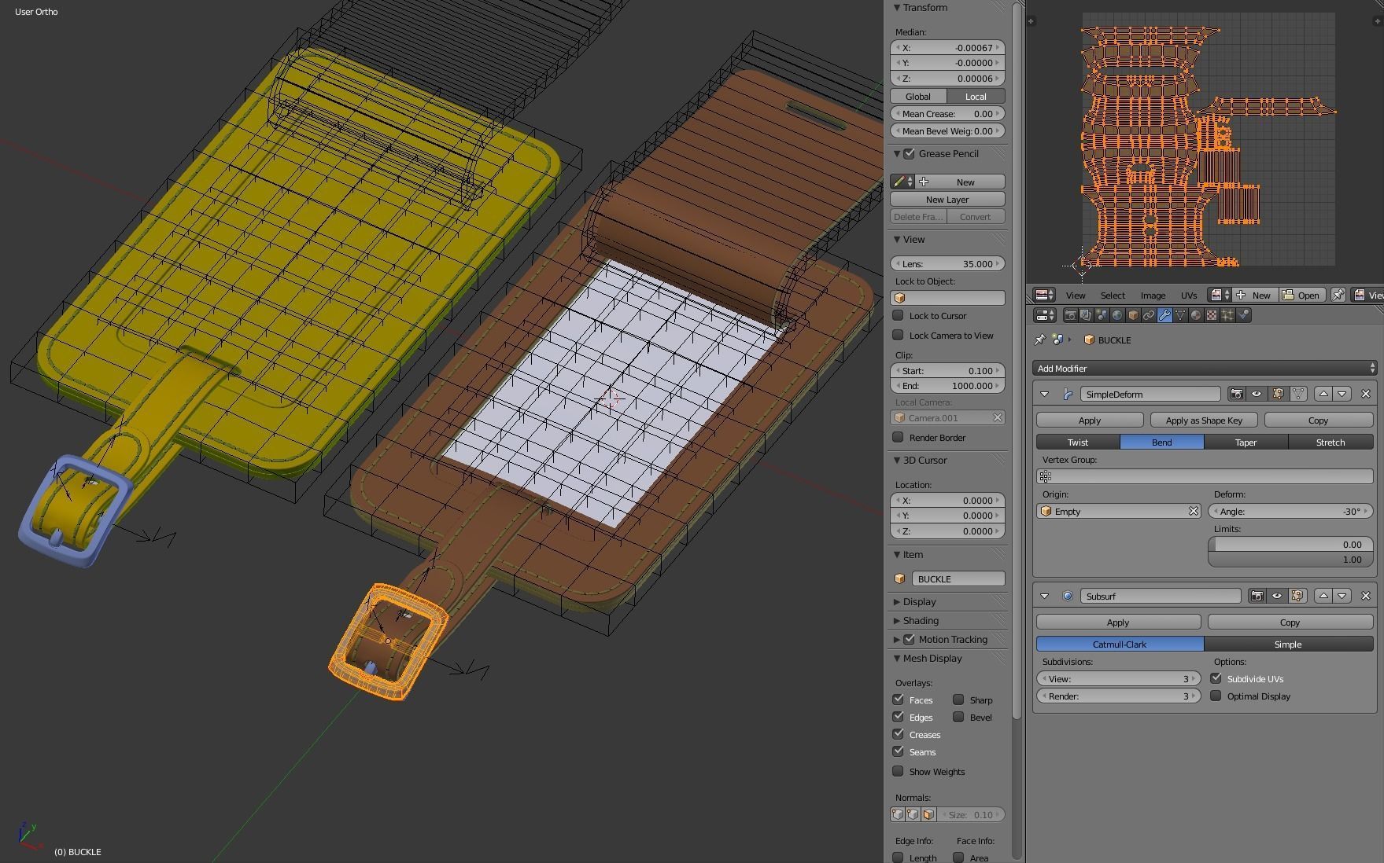Enable Lock Camera to View checkbox
This screenshot has height=863, width=1384.
(x=898, y=335)
